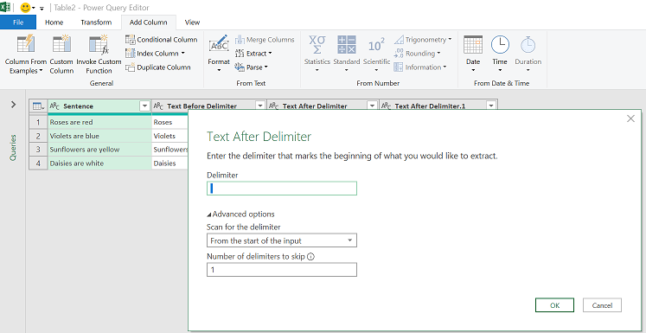
Task: Click the 'Daisies' cell
Action: point(169,163)
